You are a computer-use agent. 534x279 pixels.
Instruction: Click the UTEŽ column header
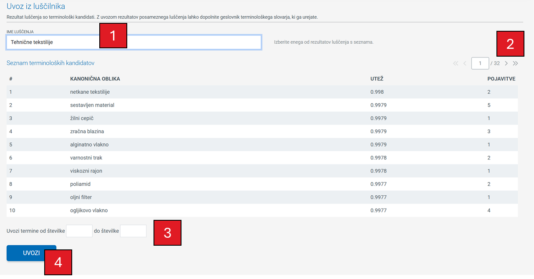coord(377,79)
